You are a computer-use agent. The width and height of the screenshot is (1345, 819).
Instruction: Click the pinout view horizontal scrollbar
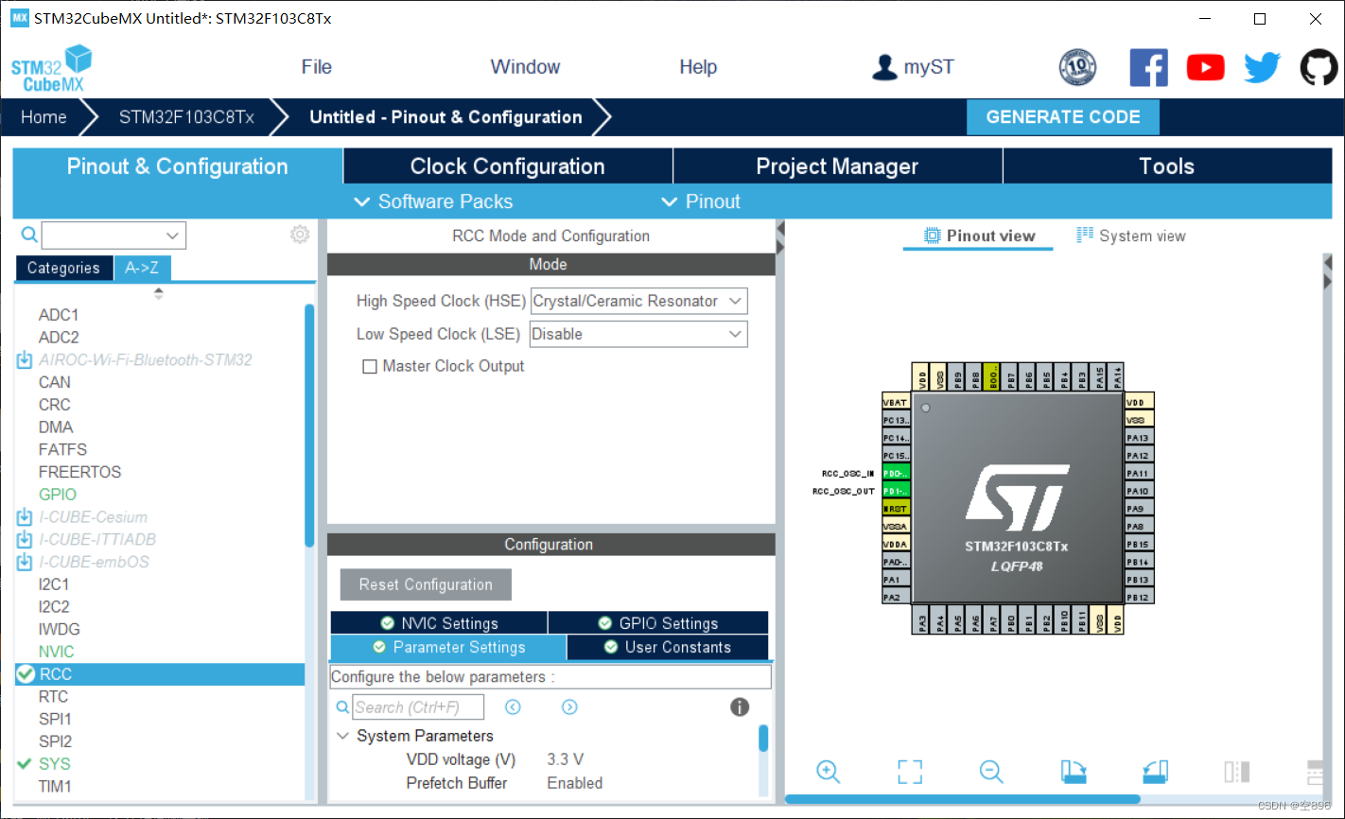pos(963,800)
